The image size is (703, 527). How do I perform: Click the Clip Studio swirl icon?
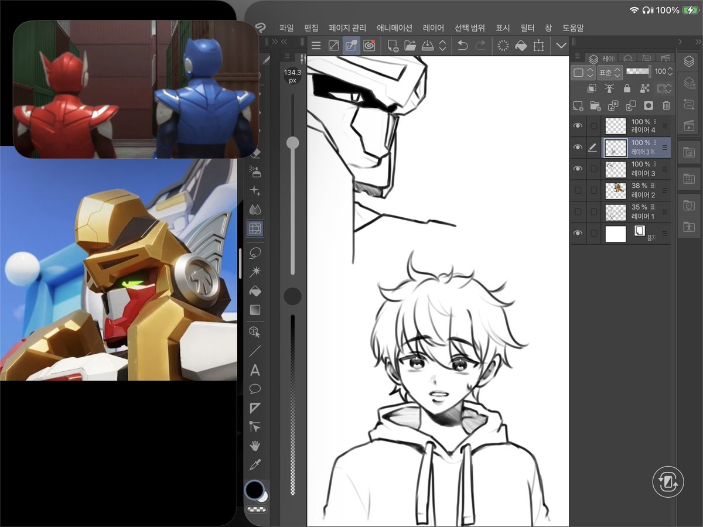(x=370, y=46)
